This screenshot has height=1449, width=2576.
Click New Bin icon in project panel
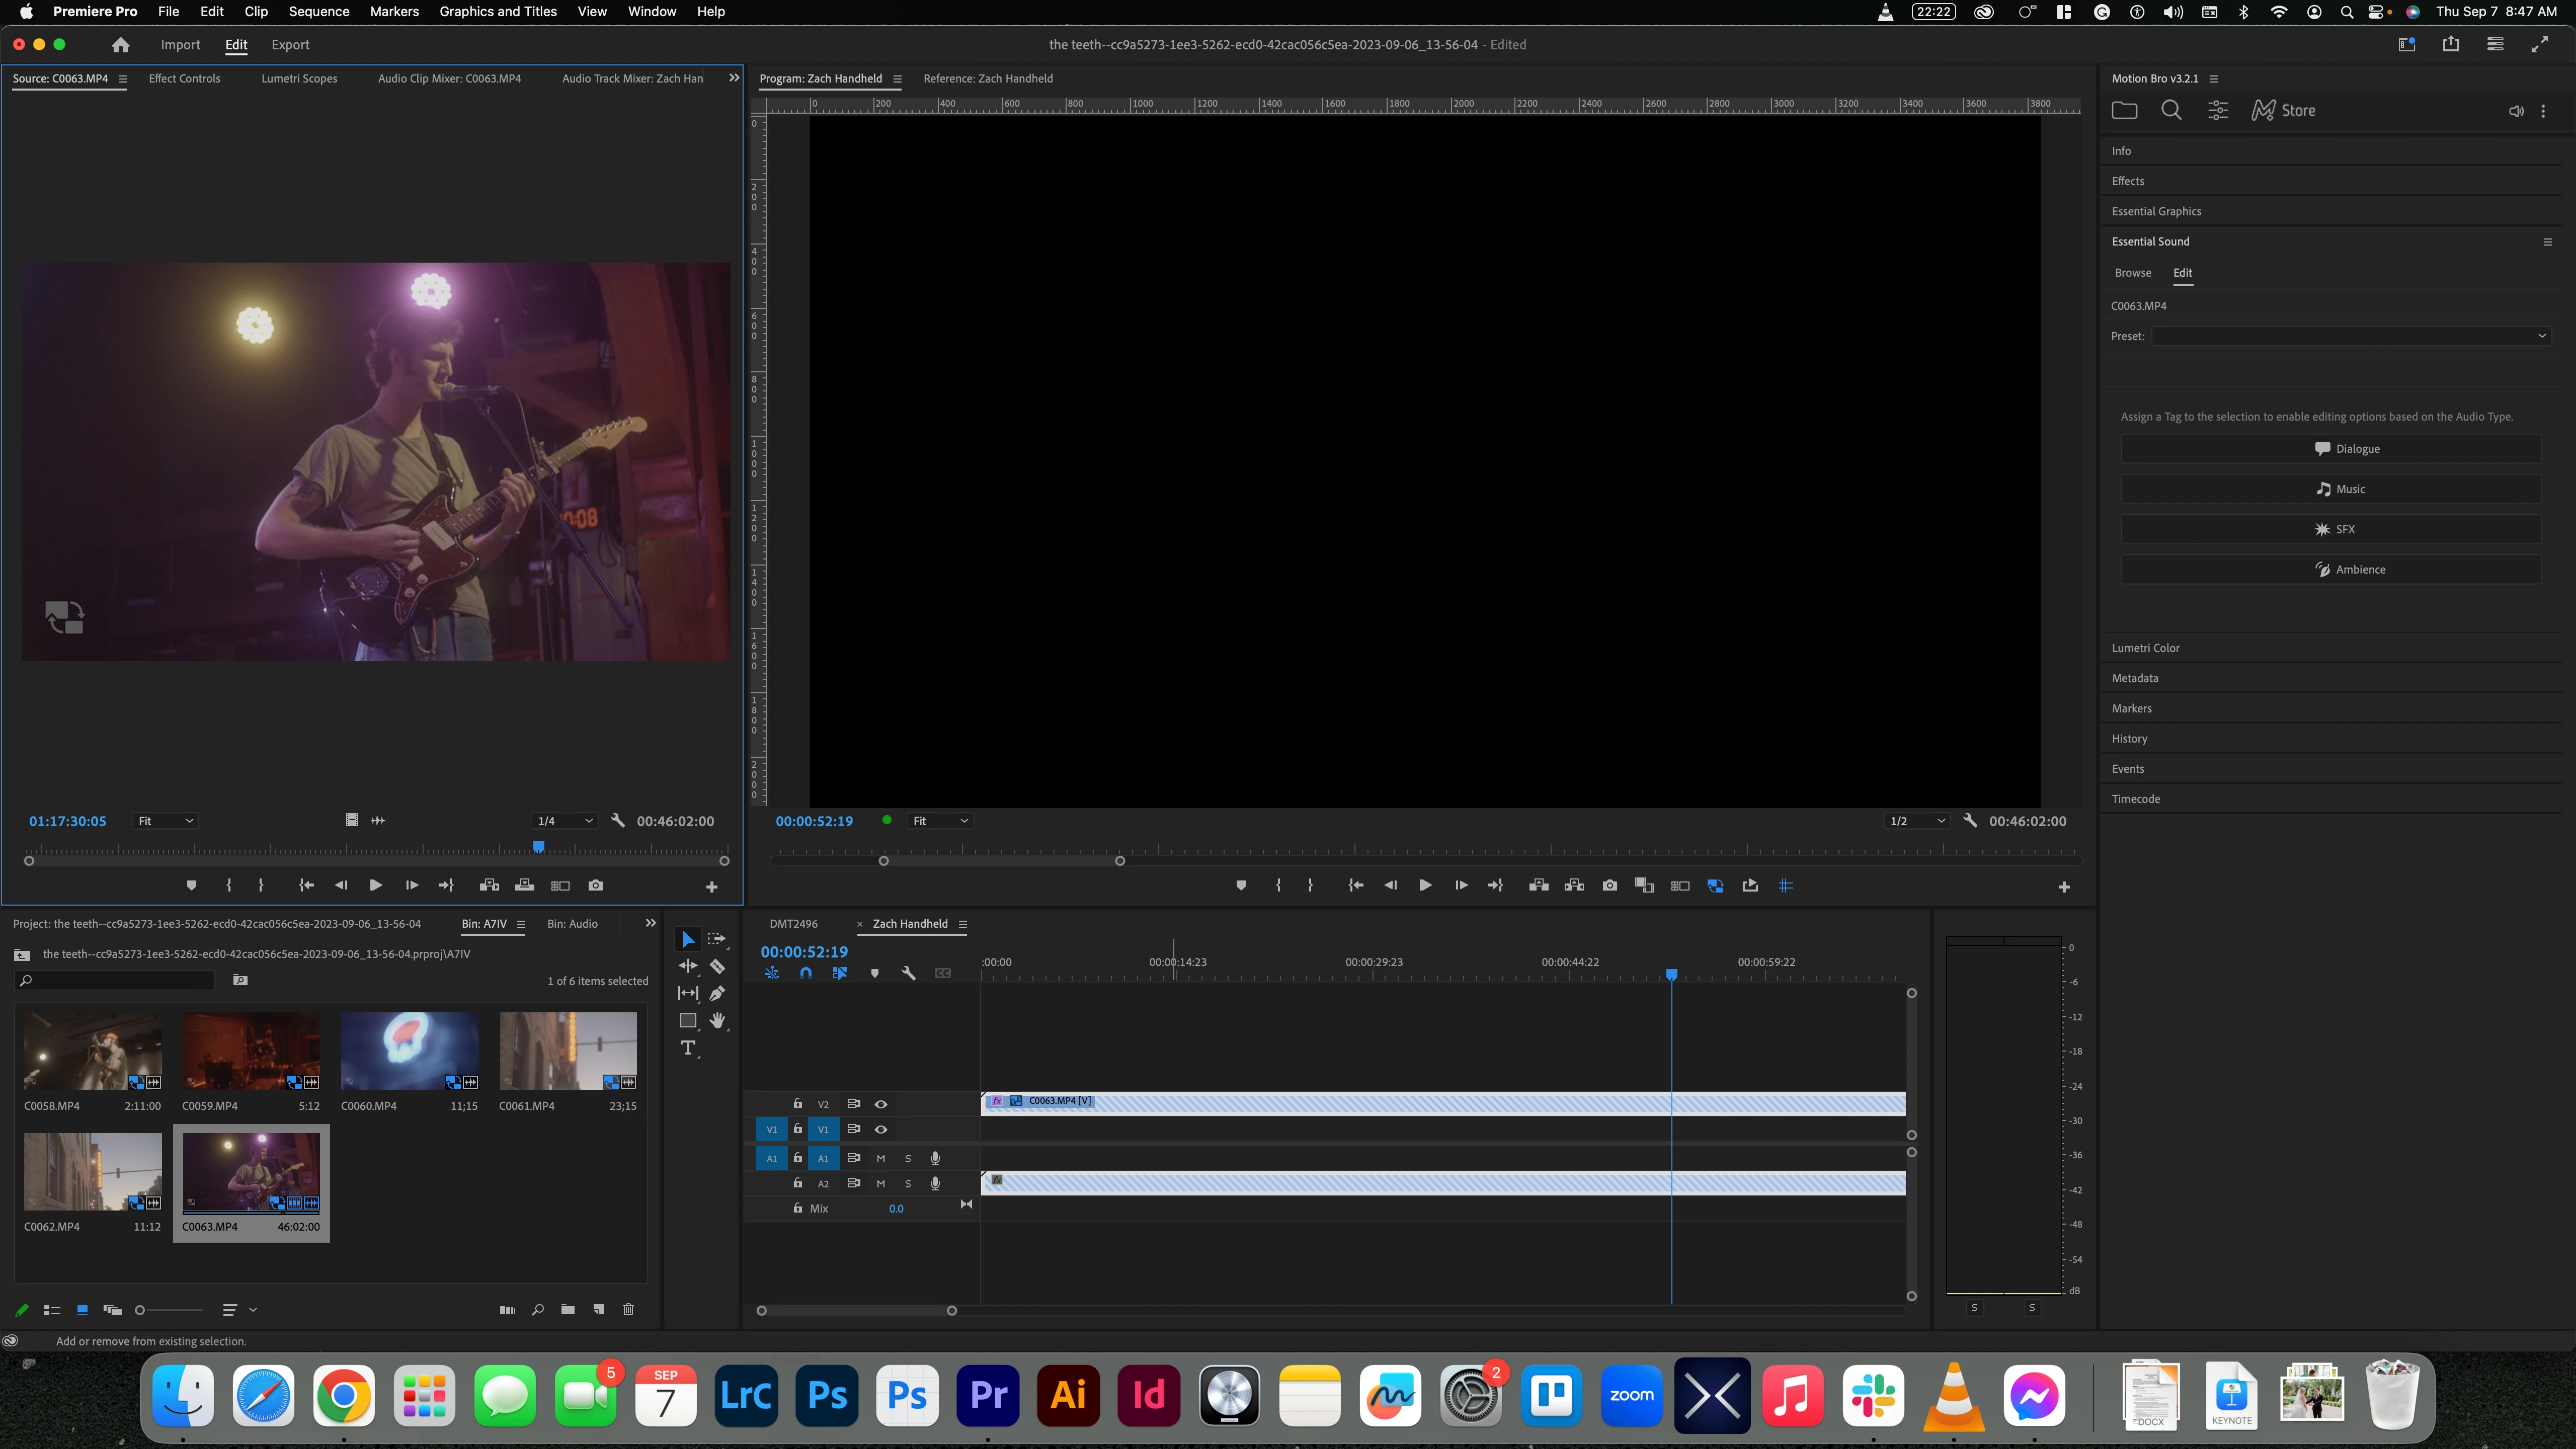(568, 1309)
